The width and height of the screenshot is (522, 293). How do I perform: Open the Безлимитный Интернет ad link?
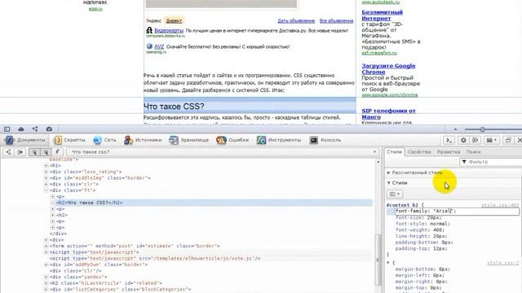383,15
